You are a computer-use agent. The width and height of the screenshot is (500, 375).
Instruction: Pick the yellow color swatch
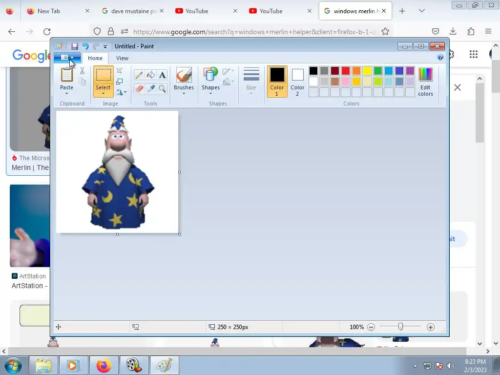coord(367,70)
